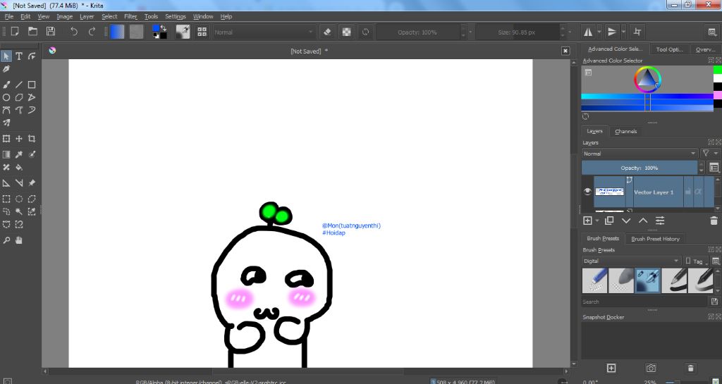
Task: Open Horizontal Mirror options arrow
Action: pyautogui.click(x=599, y=32)
